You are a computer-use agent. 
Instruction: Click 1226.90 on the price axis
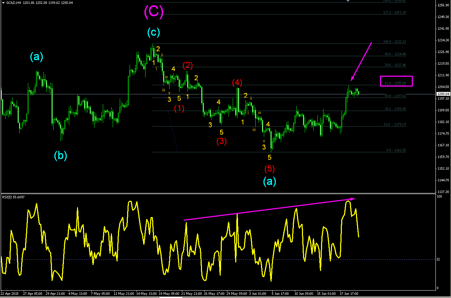443,52
